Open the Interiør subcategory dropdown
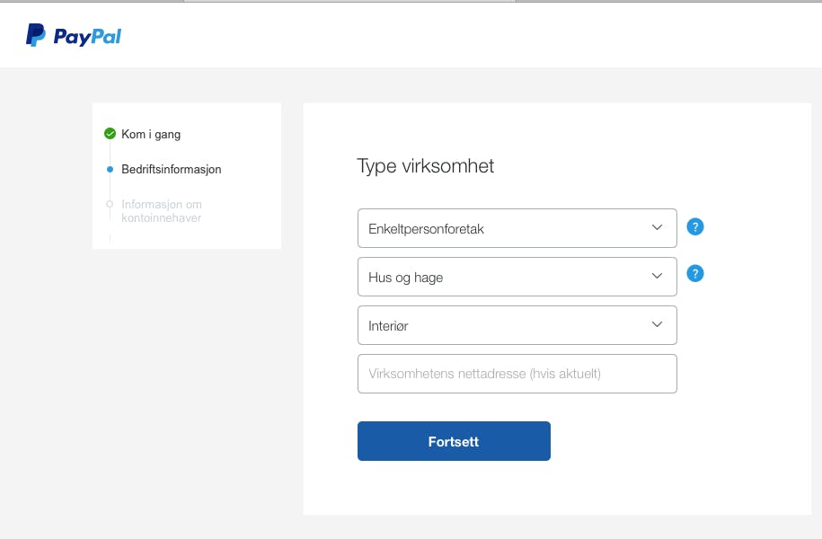 click(517, 325)
